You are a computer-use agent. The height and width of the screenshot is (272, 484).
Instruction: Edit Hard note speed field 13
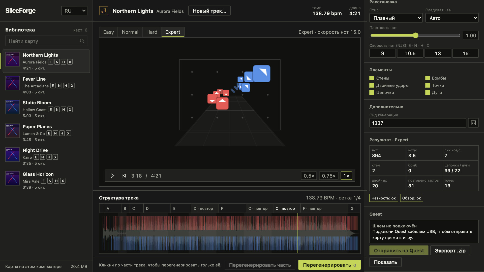(438, 53)
